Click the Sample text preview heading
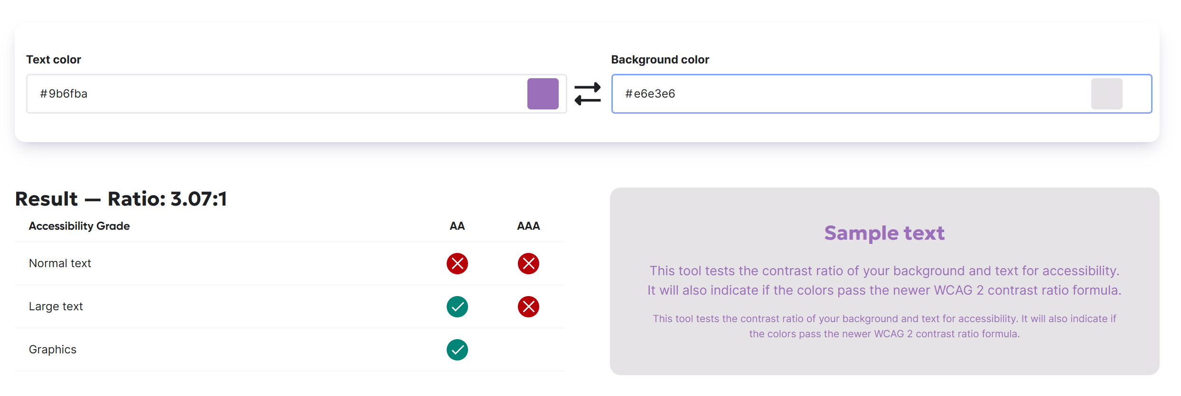This screenshot has height=396, width=1181. [x=884, y=233]
